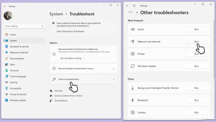Click the Network and Internet icon
Screen dimensions: 216x122
pyautogui.click(x=133, y=42)
